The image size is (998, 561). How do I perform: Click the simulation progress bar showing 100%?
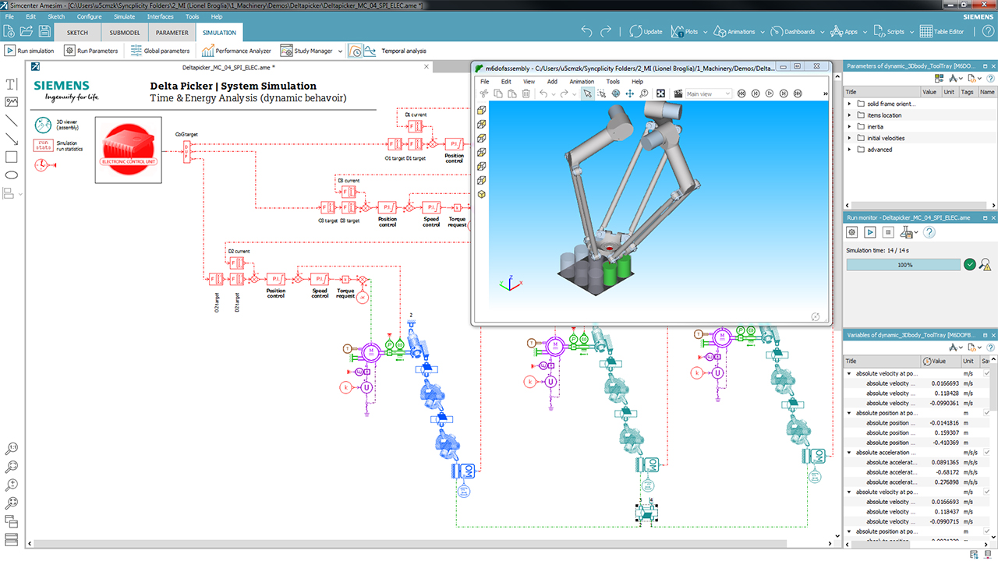(904, 265)
